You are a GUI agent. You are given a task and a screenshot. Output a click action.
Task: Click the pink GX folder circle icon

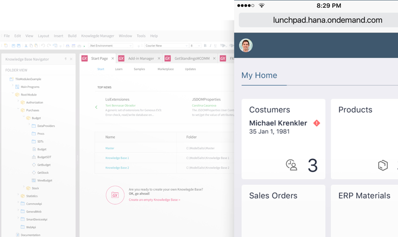[x=115, y=195]
